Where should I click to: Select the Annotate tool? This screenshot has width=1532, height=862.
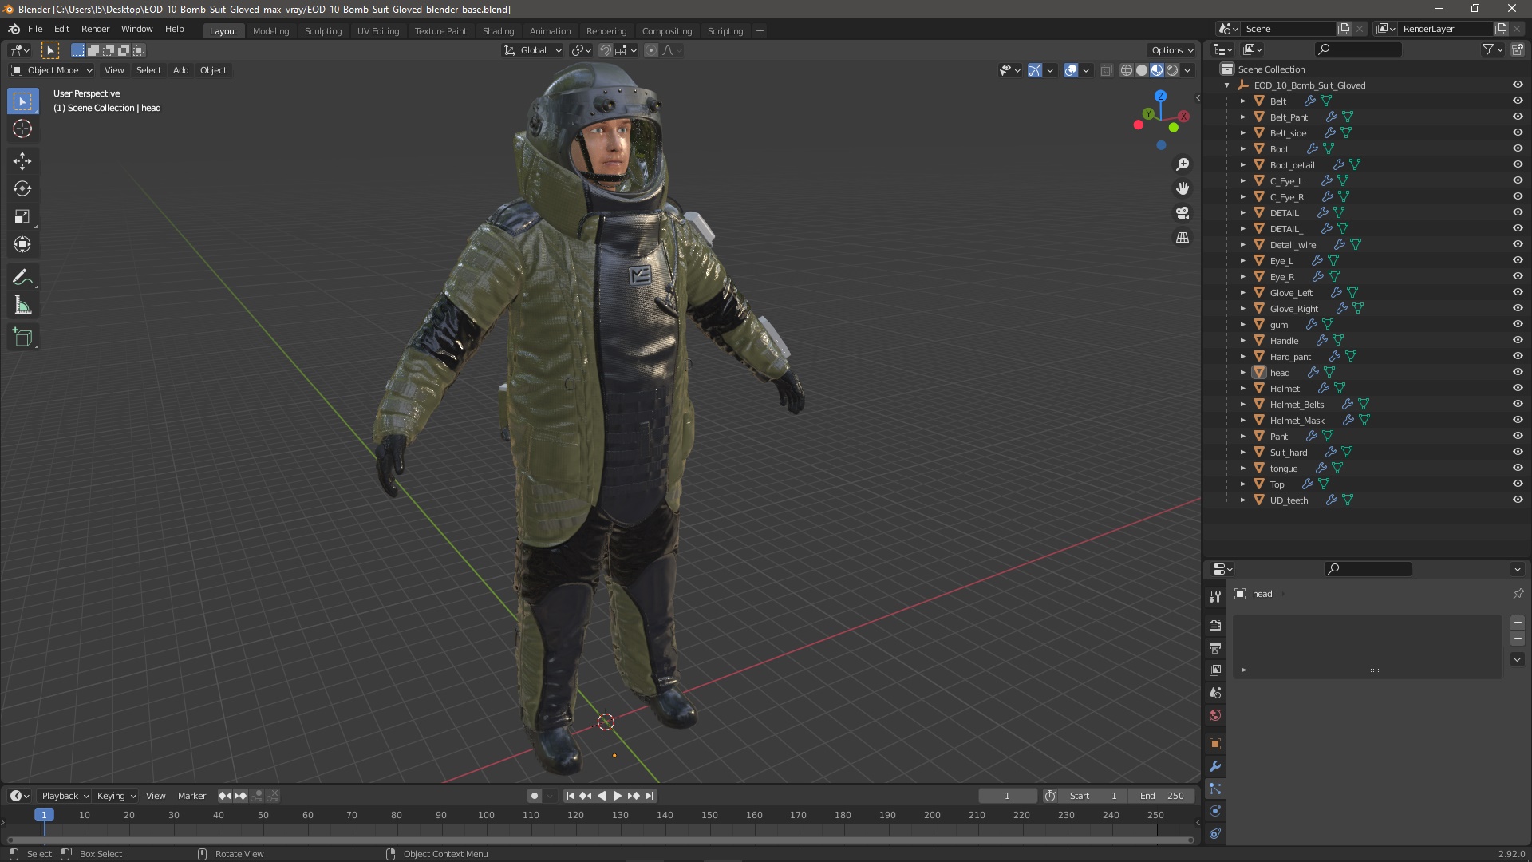tap(22, 278)
